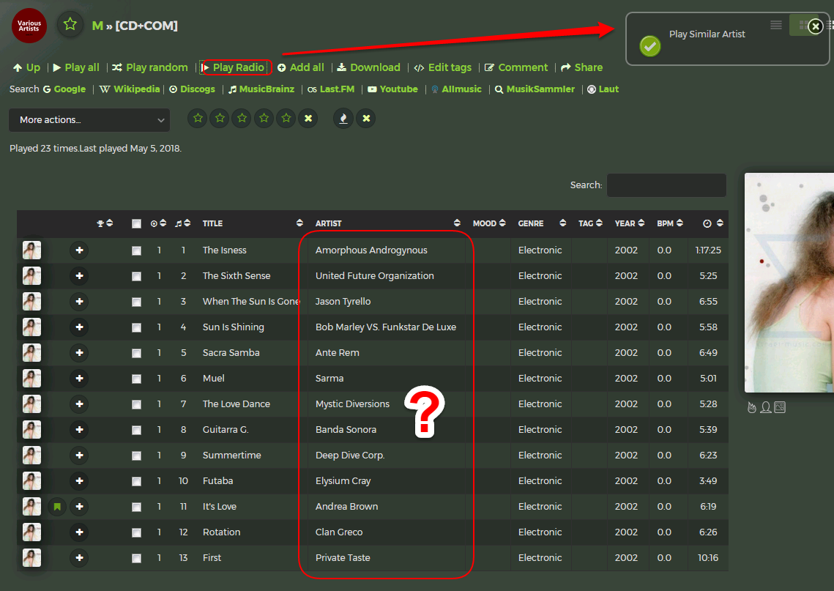Viewport: 834px width, 591px height.
Task: Select the checkbox for track 'Rotation'
Action: pyautogui.click(x=136, y=532)
